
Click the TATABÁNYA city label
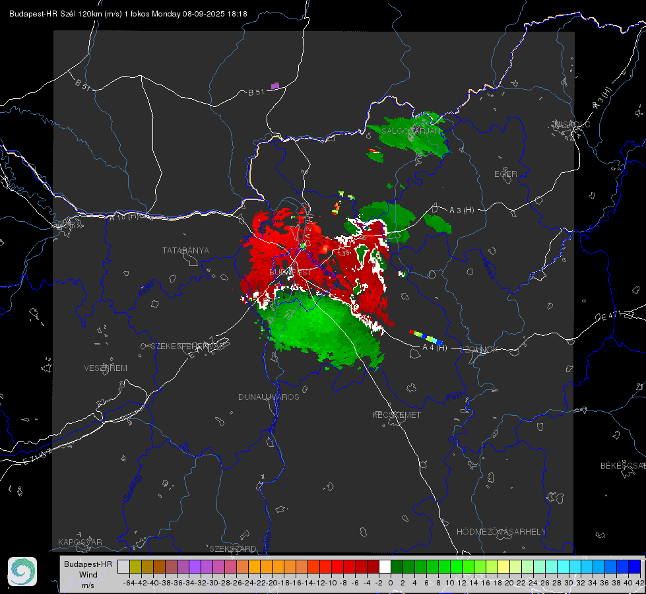pyautogui.click(x=185, y=251)
